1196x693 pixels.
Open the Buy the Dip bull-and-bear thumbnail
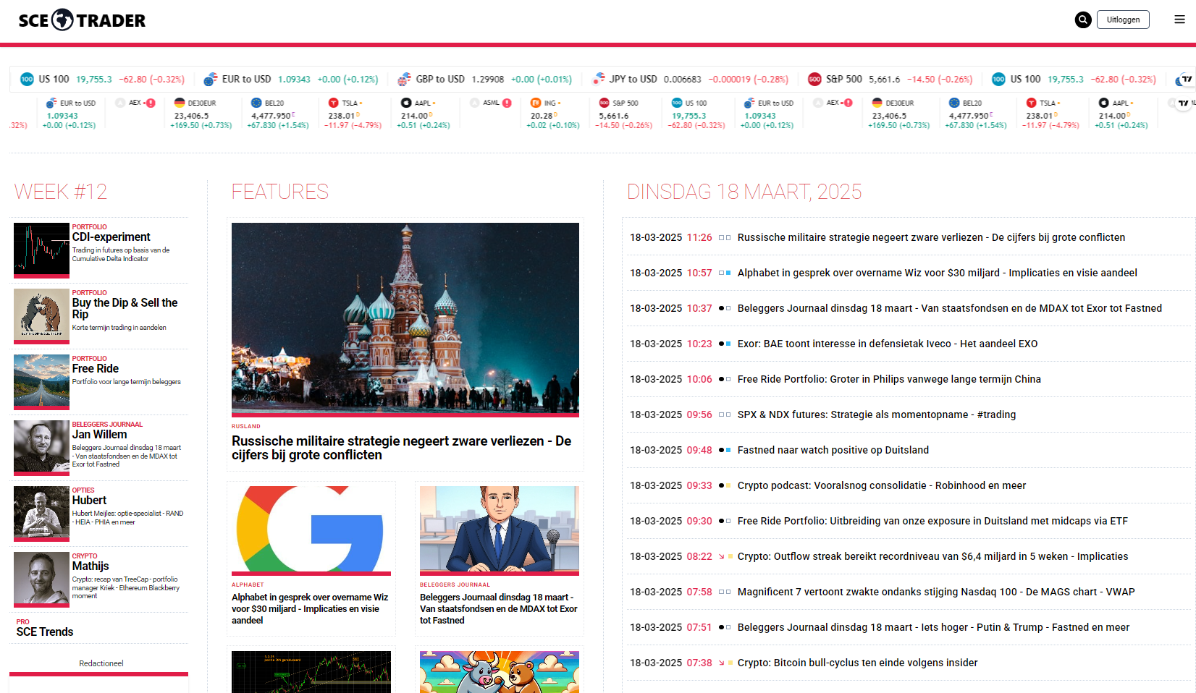41,315
